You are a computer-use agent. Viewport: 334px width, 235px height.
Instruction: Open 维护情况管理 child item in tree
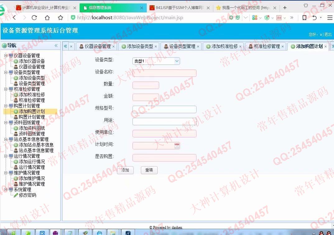point(32,184)
